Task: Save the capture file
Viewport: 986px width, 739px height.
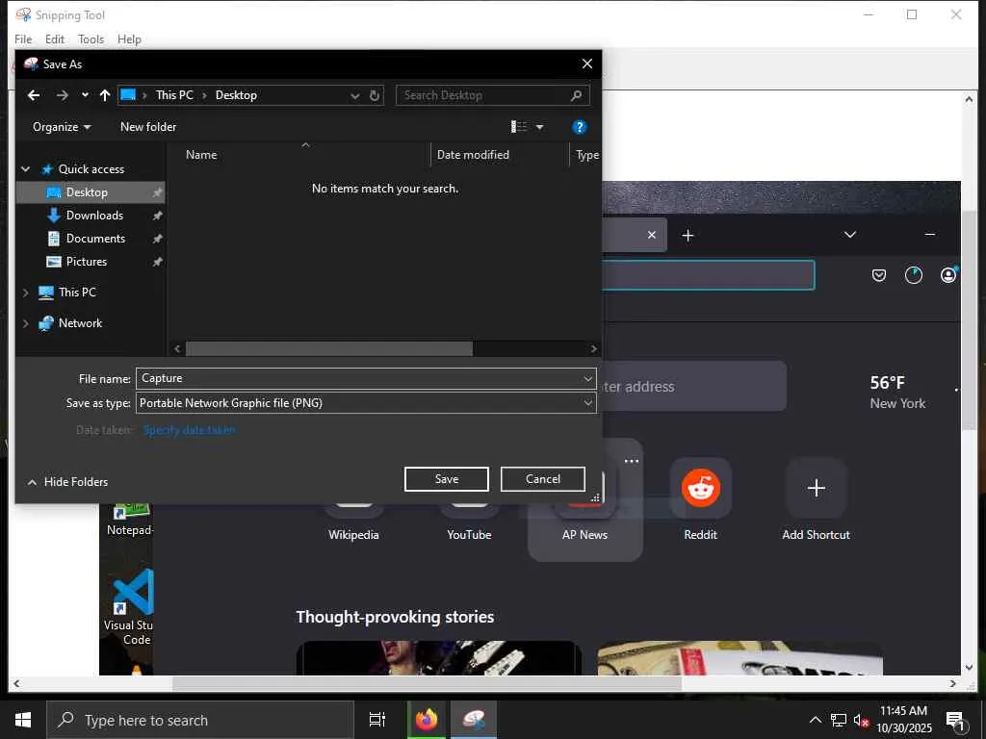Action: (x=447, y=479)
